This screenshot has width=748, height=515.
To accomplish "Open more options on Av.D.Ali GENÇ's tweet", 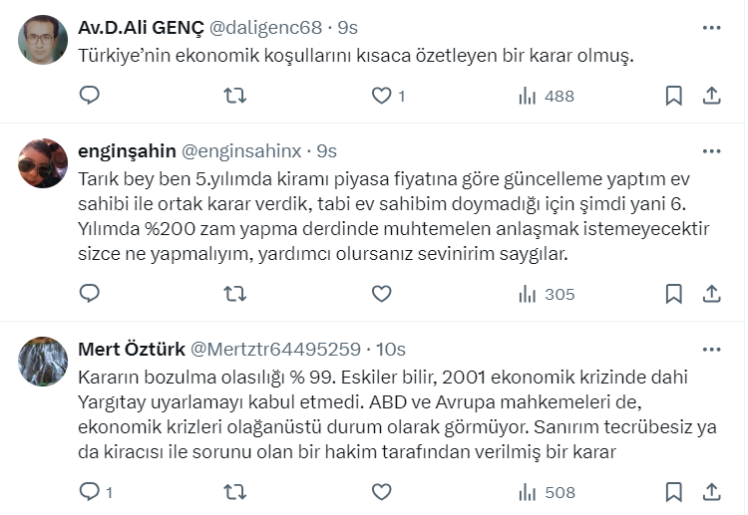I will coord(711,27).
